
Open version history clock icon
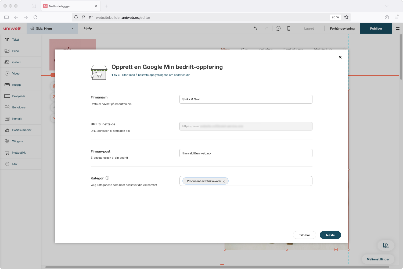tap(278, 28)
